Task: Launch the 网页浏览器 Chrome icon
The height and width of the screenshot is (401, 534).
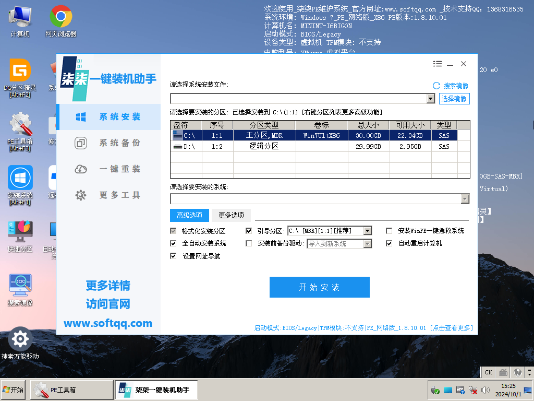Action: point(60,21)
